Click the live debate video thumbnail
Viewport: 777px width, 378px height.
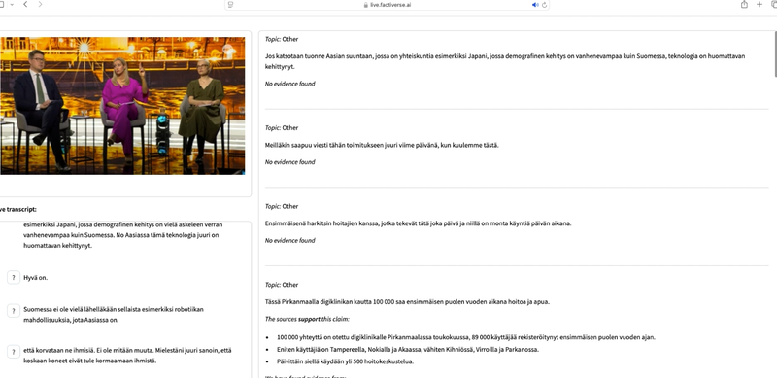(122, 106)
